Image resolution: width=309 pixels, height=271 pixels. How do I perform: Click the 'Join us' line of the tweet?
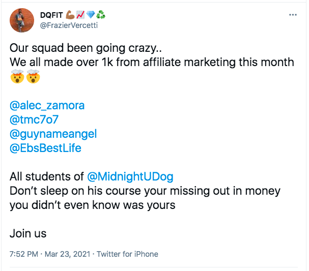pos(28,234)
